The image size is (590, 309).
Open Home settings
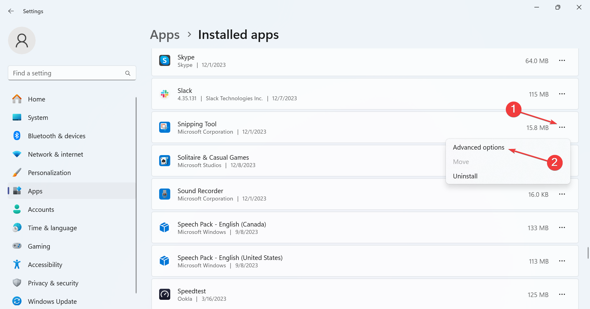(72, 99)
